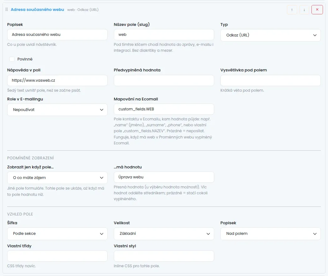Click the drag handle beside Adresa současného webu
The width and height of the screenshot is (328, 276).
7,9
